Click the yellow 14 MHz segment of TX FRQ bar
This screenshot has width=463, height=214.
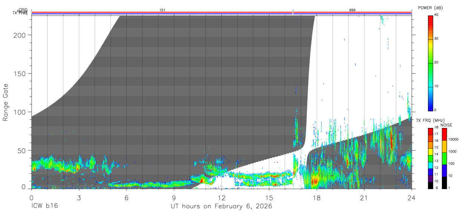click(x=431, y=152)
